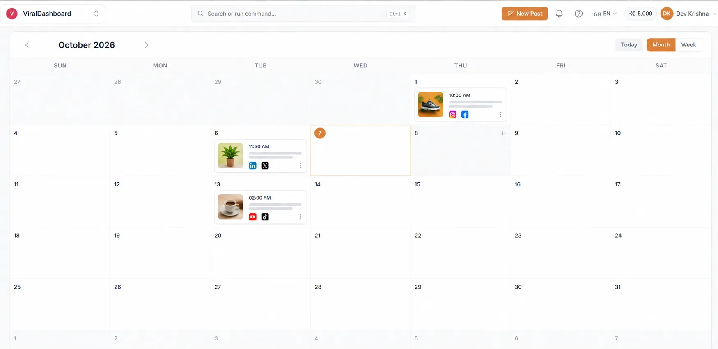Open the help question mark icon
This screenshot has width=718, height=349.
(x=578, y=14)
